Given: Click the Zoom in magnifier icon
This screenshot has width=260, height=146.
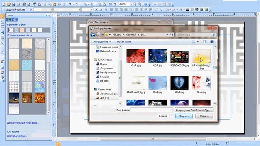Looking at the screenshot, I should [x=140, y=4].
